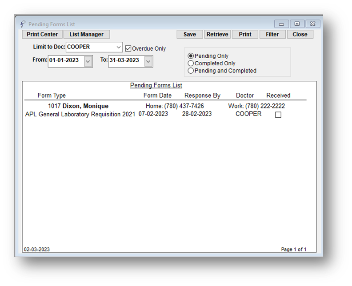
Task: Click the Doctor column header
Action: (x=245, y=95)
